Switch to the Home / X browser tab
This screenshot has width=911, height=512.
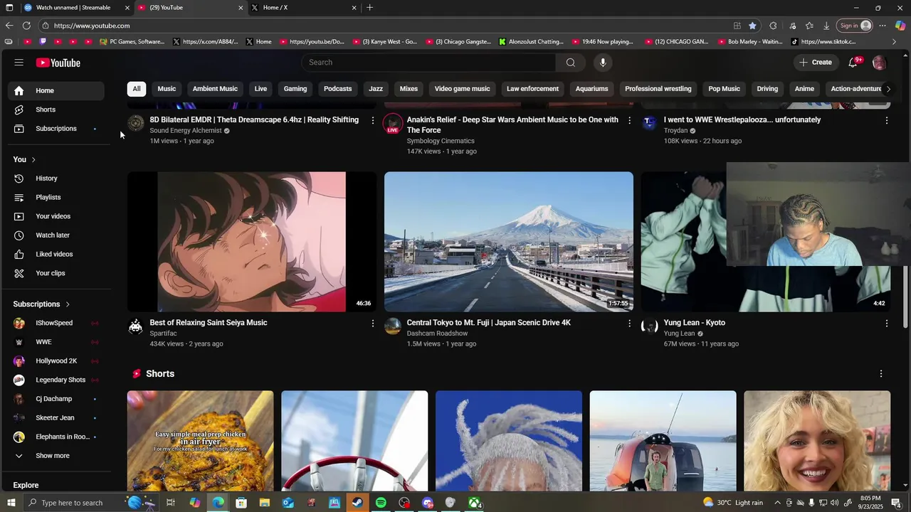point(302,8)
